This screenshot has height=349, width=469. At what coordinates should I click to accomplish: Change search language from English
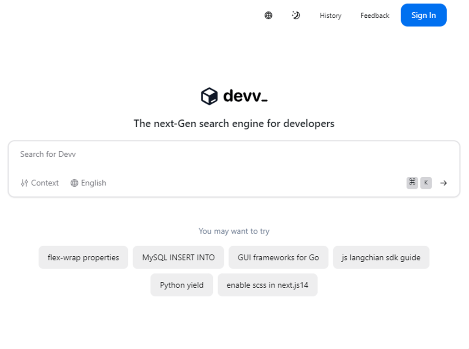pos(88,183)
